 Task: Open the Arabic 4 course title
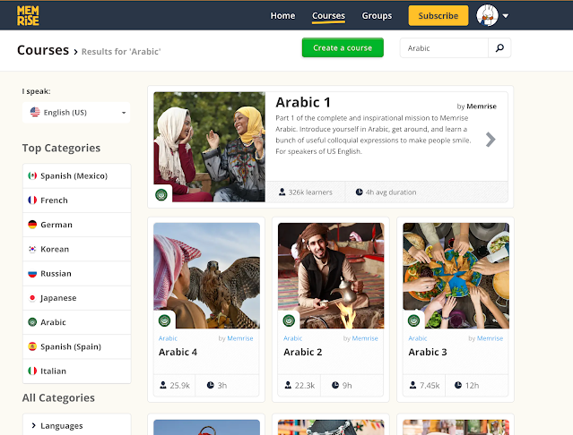tap(178, 352)
